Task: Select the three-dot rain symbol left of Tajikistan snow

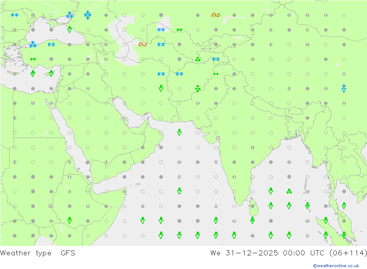Action: (198, 59)
